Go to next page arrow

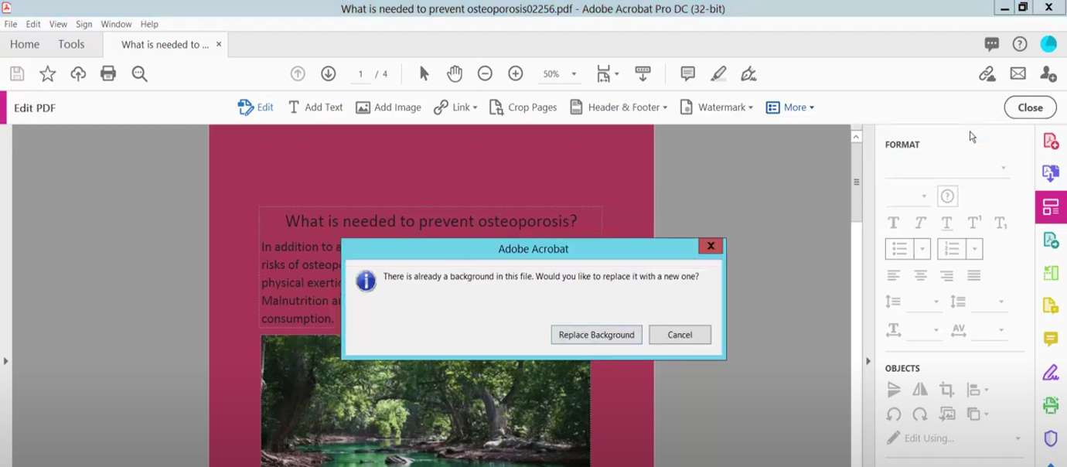[329, 73]
